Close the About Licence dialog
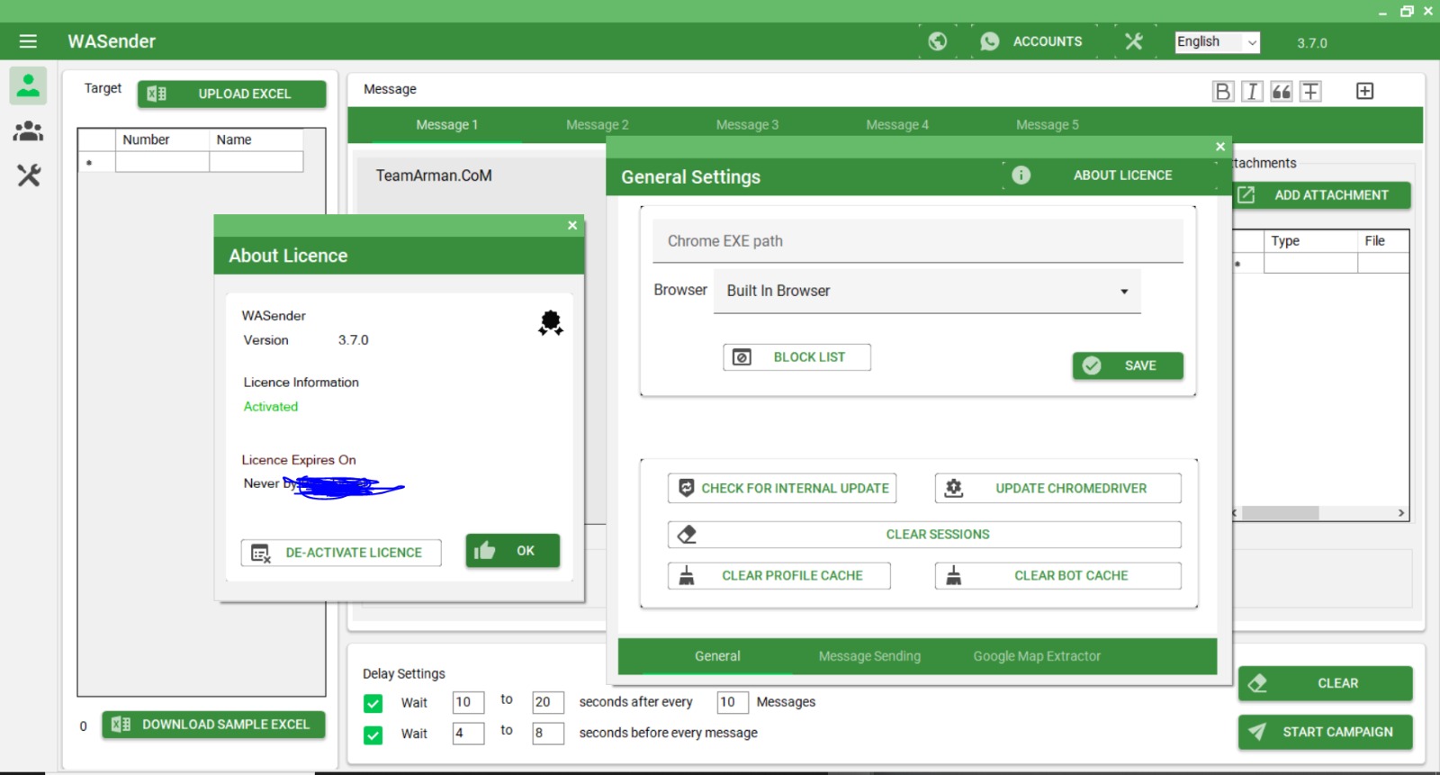Image resolution: width=1440 pixels, height=775 pixels. pyautogui.click(x=572, y=226)
